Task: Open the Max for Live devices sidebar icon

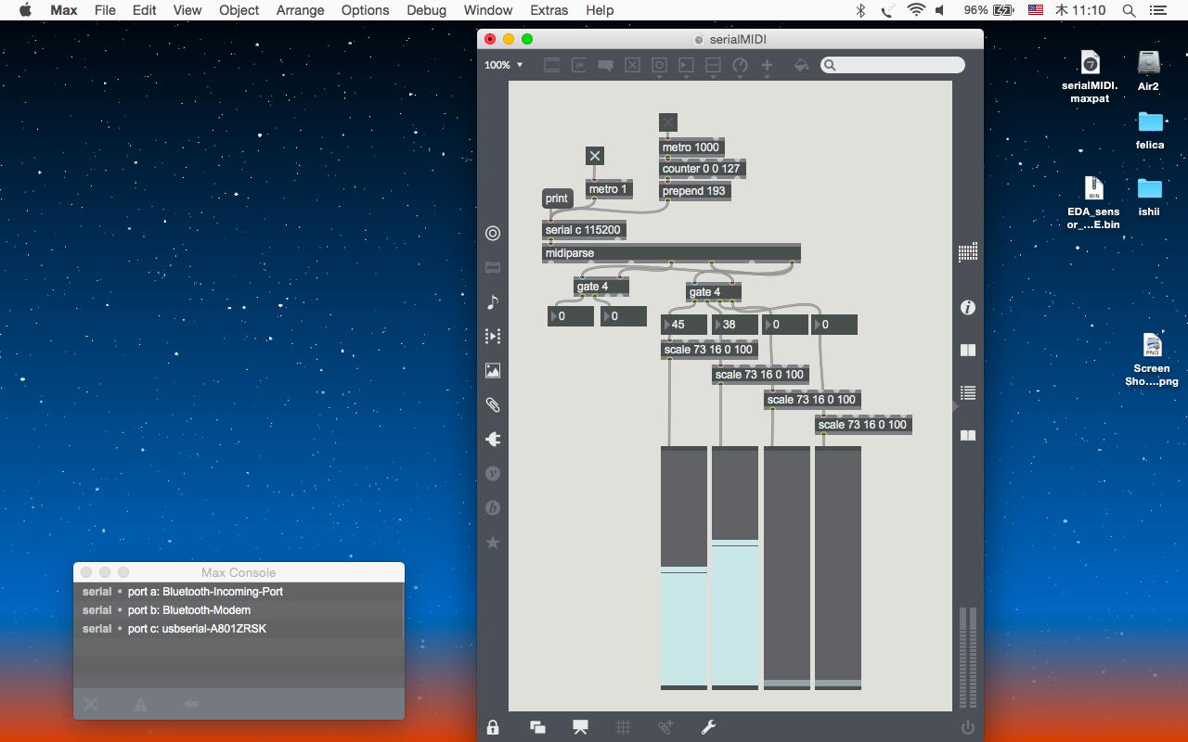Action: click(x=493, y=268)
